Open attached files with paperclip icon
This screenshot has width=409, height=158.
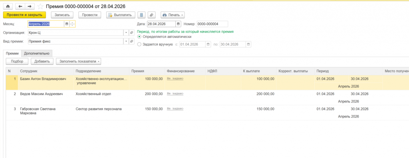[151, 15]
